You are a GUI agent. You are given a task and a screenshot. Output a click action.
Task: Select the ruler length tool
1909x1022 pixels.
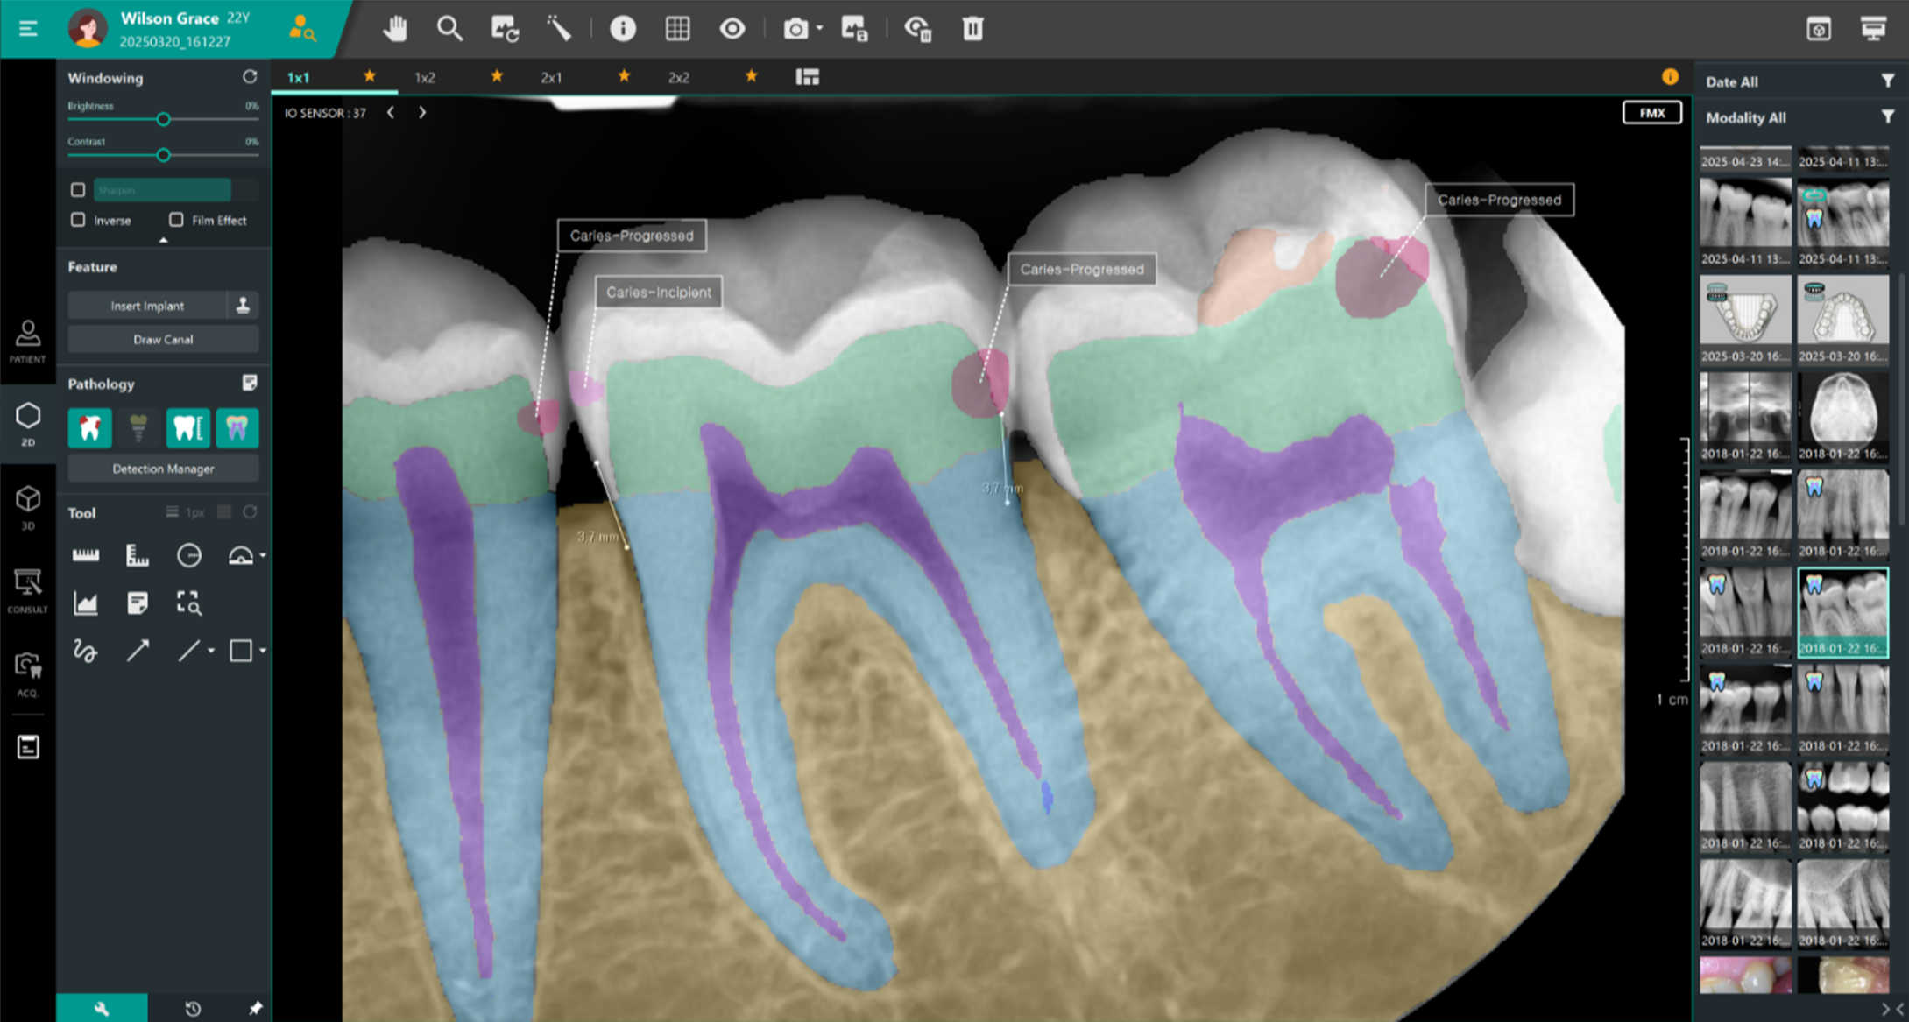86,554
